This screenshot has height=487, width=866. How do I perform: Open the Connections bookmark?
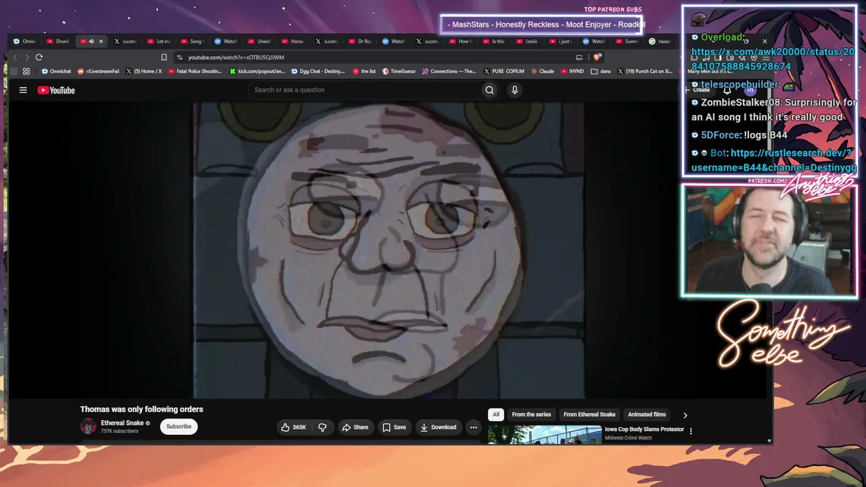[449, 71]
